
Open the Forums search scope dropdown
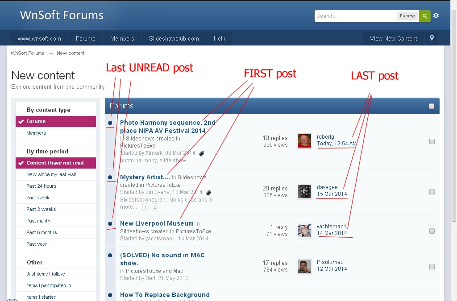pyautogui.click(x=407, y=16)
